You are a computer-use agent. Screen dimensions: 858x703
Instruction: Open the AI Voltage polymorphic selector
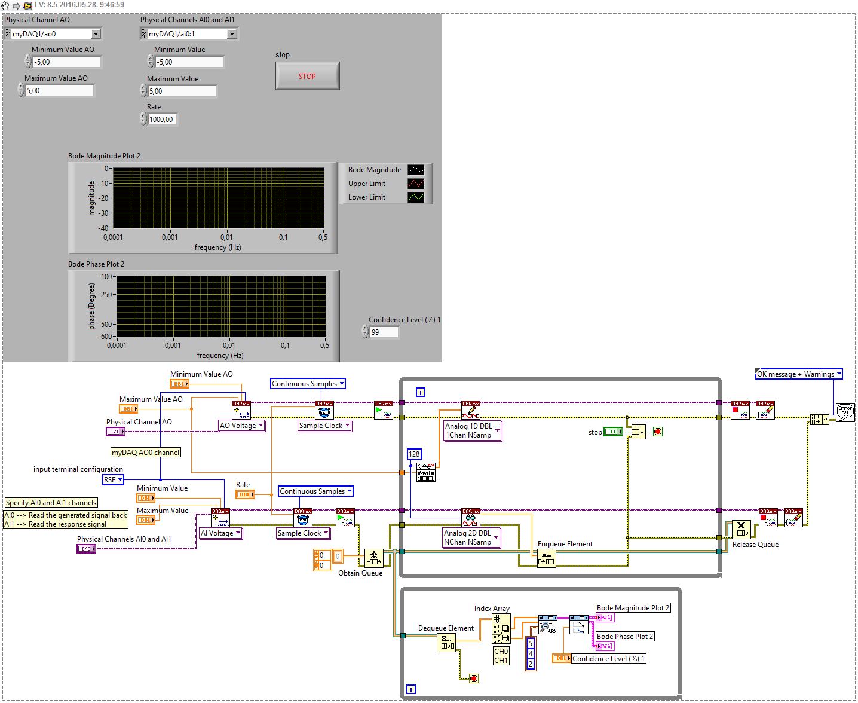tap(220, 533)
